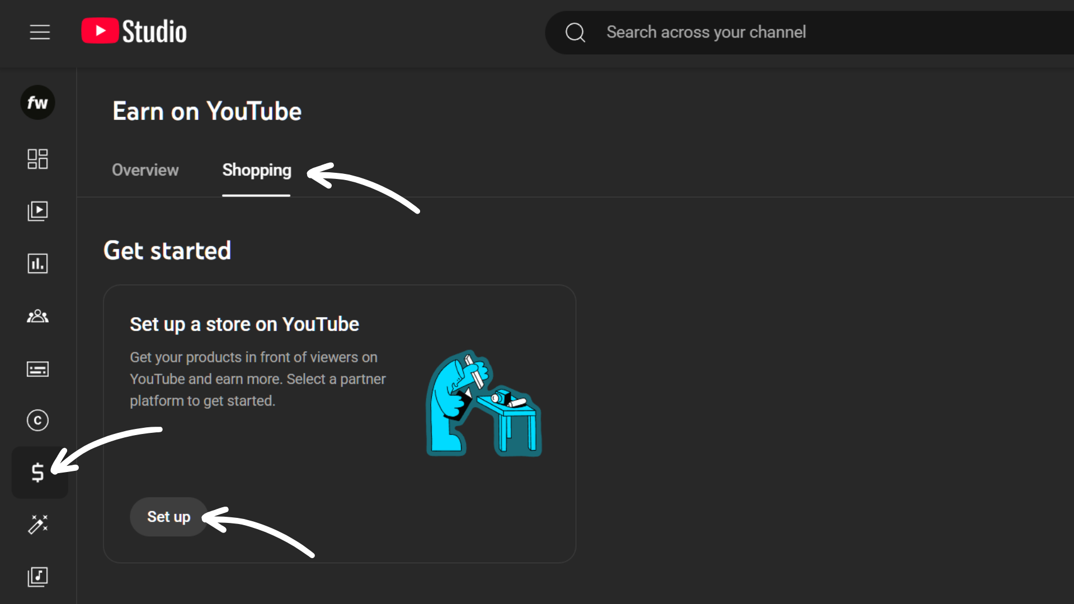Click the Earn on YouTube heading

click(206, 111)
